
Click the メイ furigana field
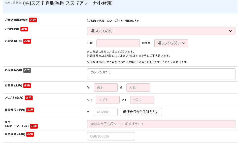click(x=142, y=100)
